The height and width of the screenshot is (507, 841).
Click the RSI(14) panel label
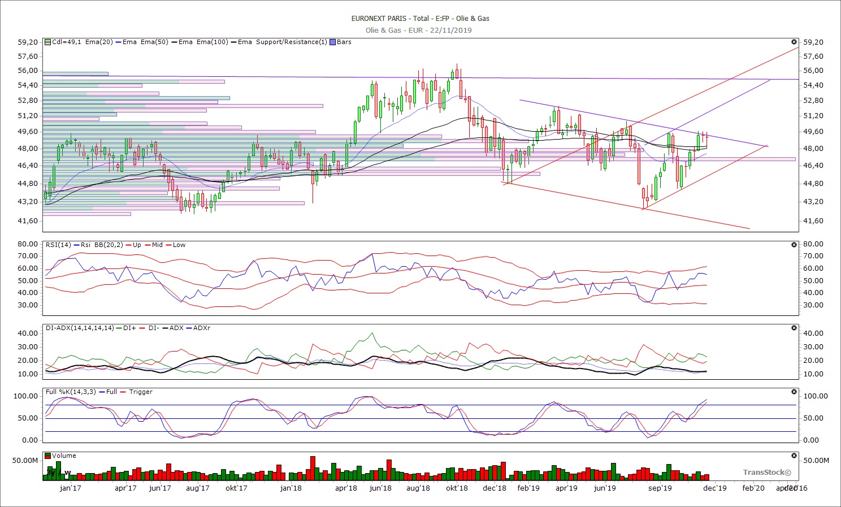pos(59,245)
